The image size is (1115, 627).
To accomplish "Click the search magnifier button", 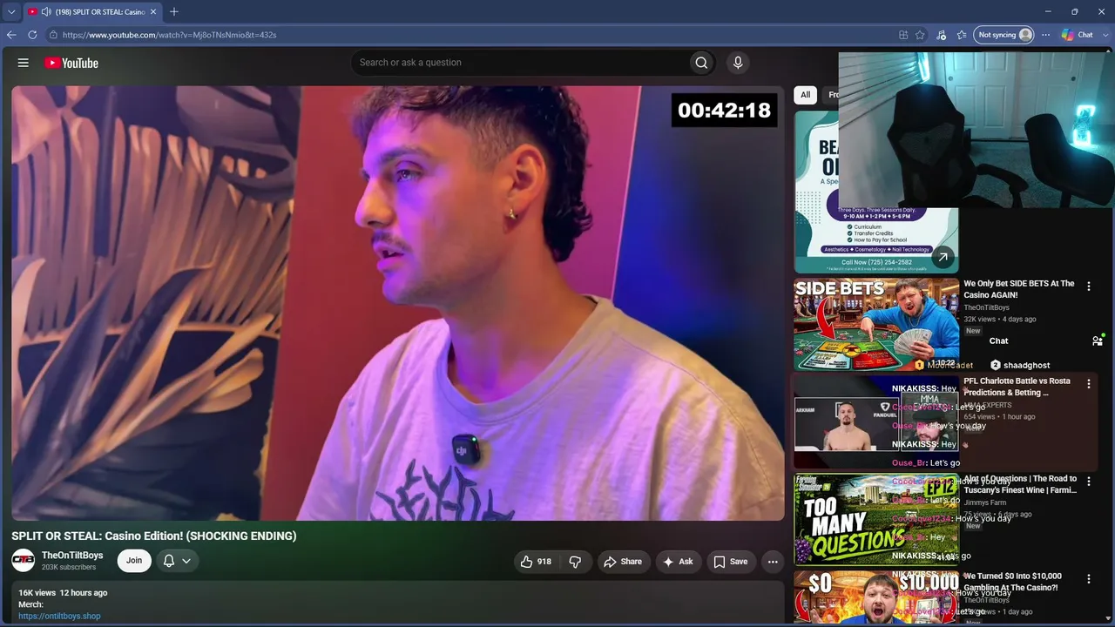I will 701,63.
